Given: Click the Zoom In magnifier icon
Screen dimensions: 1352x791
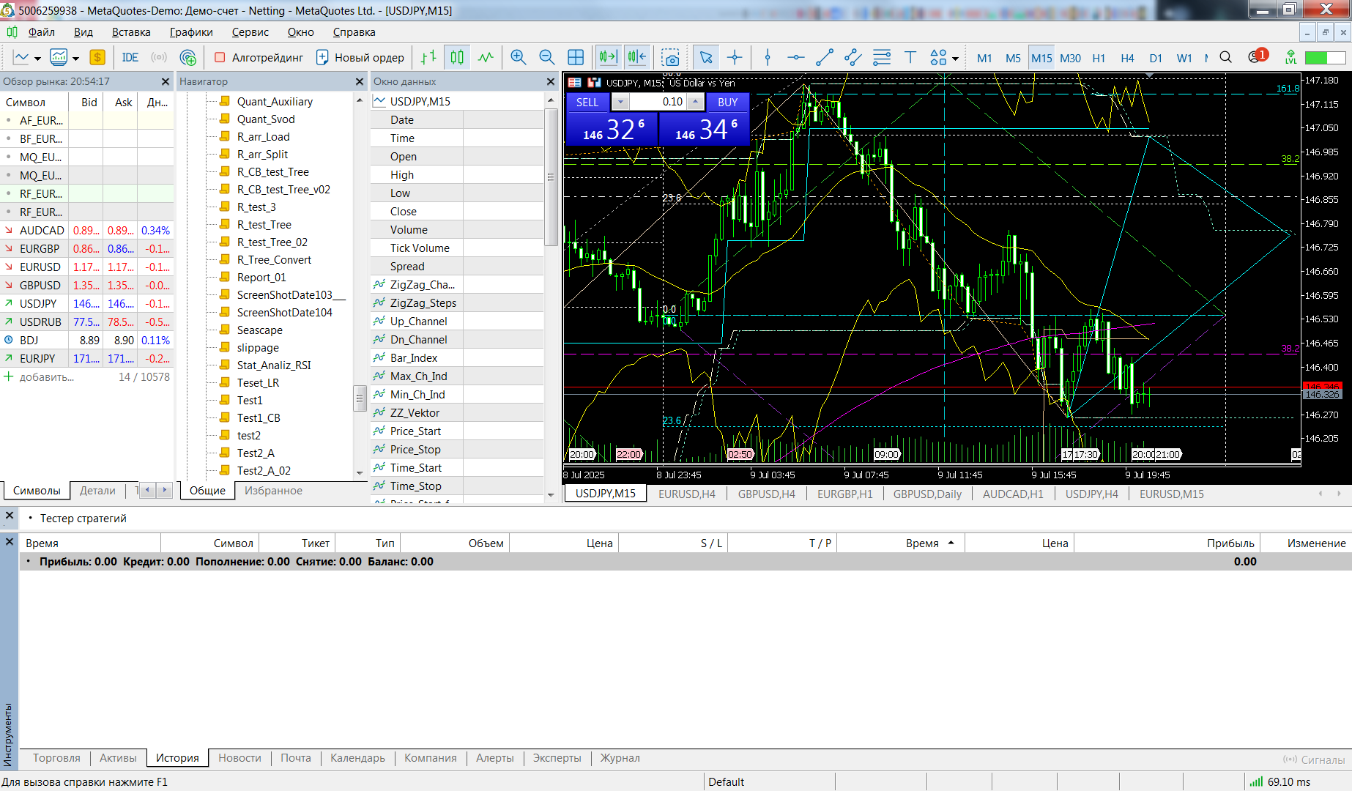Looking at the screenshot, I should (x=518, y=57).
